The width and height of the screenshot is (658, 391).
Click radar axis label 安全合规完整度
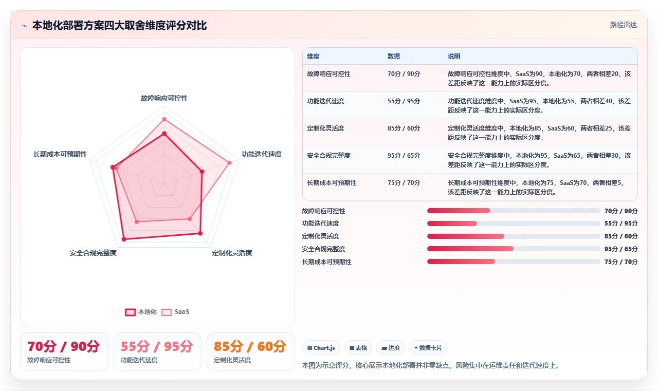93,253
